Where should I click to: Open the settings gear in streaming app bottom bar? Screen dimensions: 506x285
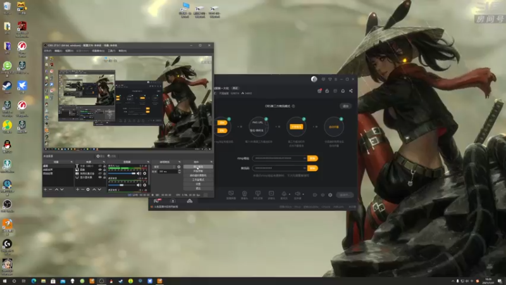click(x=330, y=195)
